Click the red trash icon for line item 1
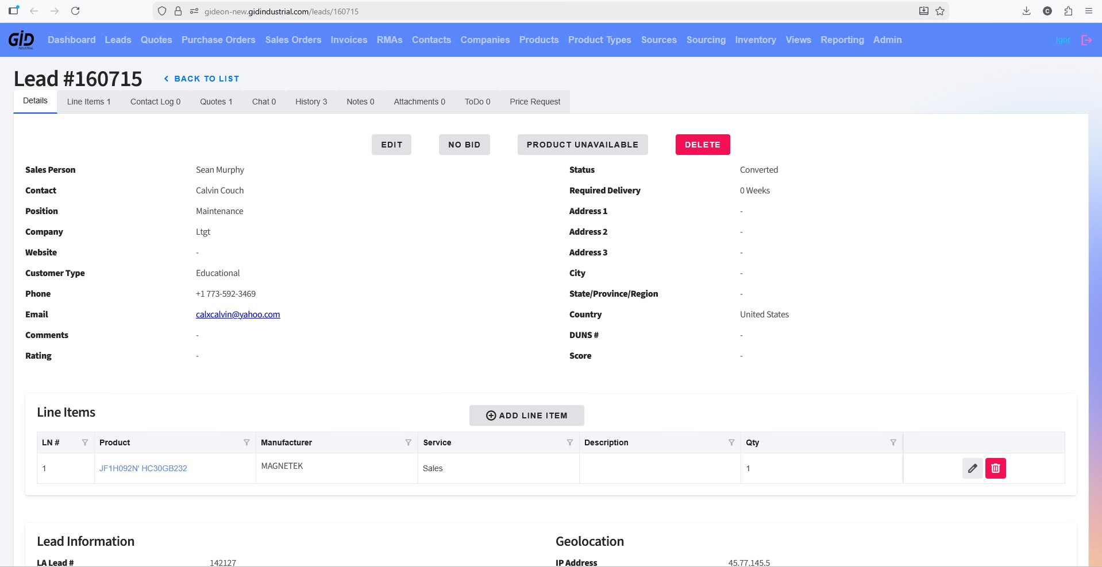 tap(996, 468)
